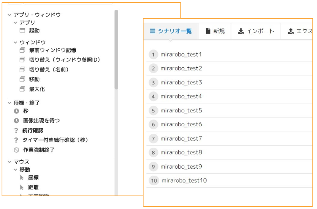The height and width of the screenshot is (209, 317).
Task: Click the icon next to 最前ウィンドウ記憶
Action: point(22,50)
